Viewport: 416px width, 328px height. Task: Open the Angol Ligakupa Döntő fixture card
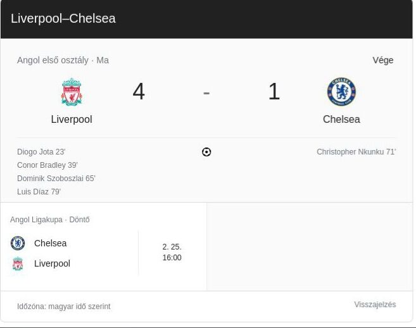tap(103, 246)
